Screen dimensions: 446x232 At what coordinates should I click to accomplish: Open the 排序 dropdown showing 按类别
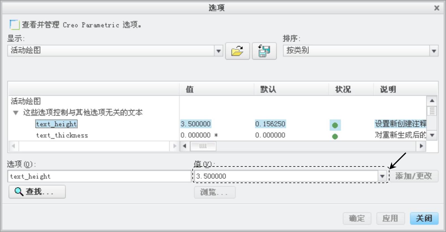pos(434,51)
